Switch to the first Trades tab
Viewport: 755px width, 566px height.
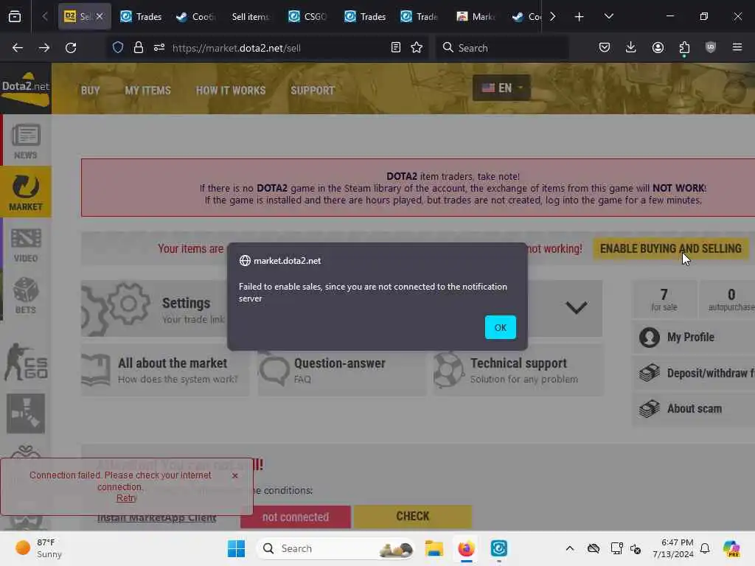click(141, 16)
